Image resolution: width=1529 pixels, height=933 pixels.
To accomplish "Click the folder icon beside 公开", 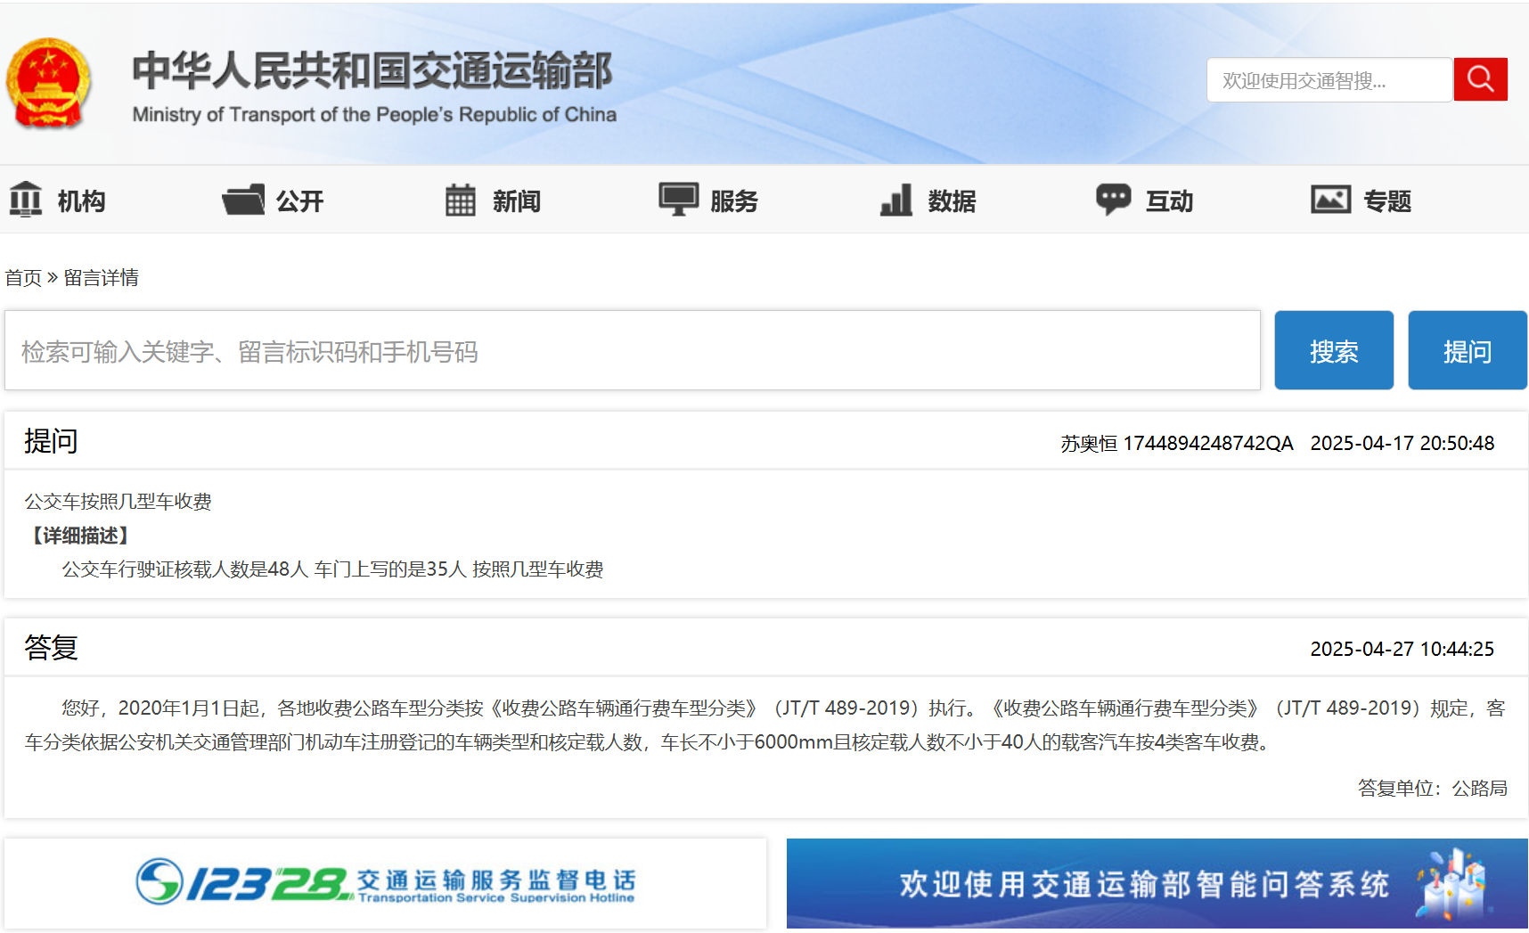I will tap(243, 200).
